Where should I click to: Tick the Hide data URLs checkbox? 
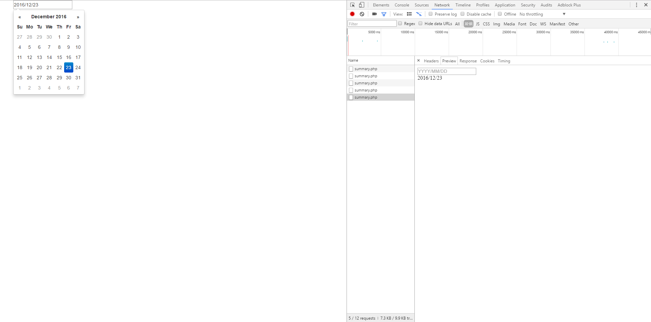point(420,23)
